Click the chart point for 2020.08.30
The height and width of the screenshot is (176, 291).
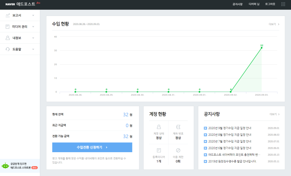[x=137, y=92]
